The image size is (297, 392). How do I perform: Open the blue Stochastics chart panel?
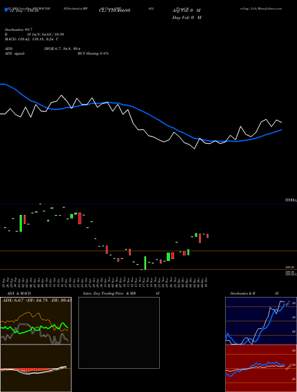[261, 321]
